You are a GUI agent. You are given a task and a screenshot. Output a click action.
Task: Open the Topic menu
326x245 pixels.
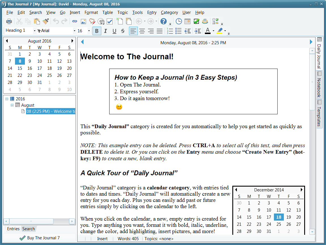click(123, 12)
